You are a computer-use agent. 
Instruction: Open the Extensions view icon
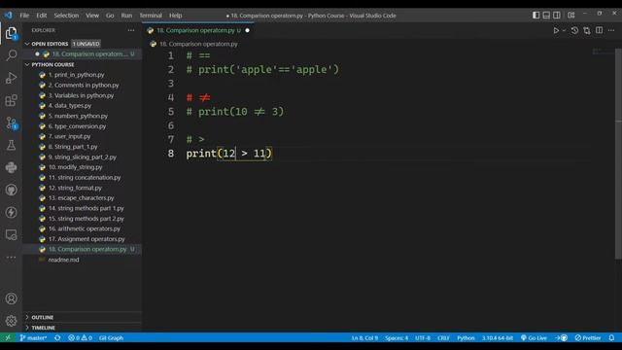click(11, 100)
